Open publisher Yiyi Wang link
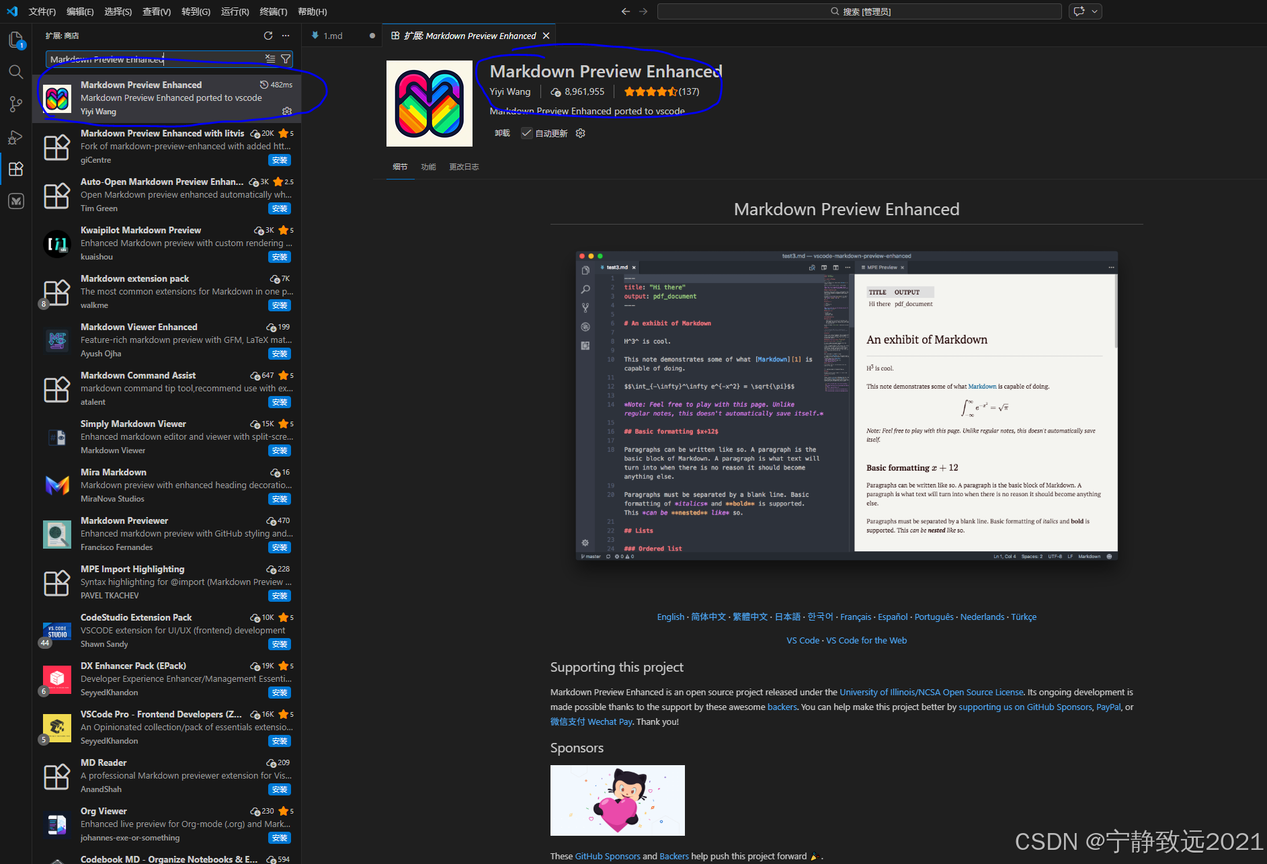 [x=510, y=91]
